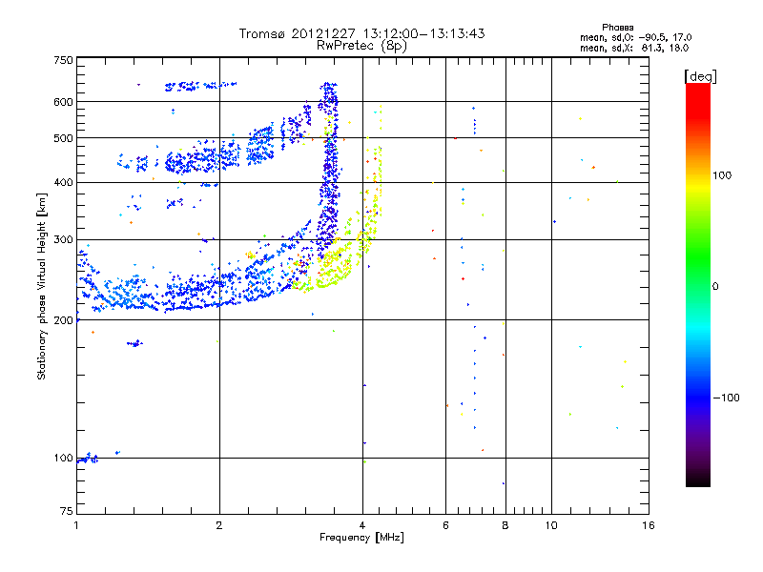Screen dimensions: 763x572
Task: Pick the black bottom of the phase colorbar
Action: point(698,480)
